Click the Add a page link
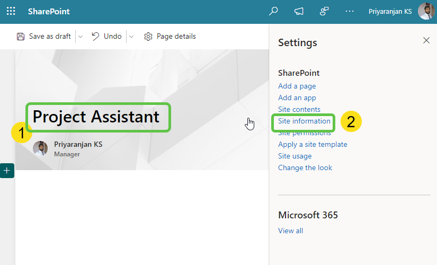437x265 pixels. [x=297, y=86]
